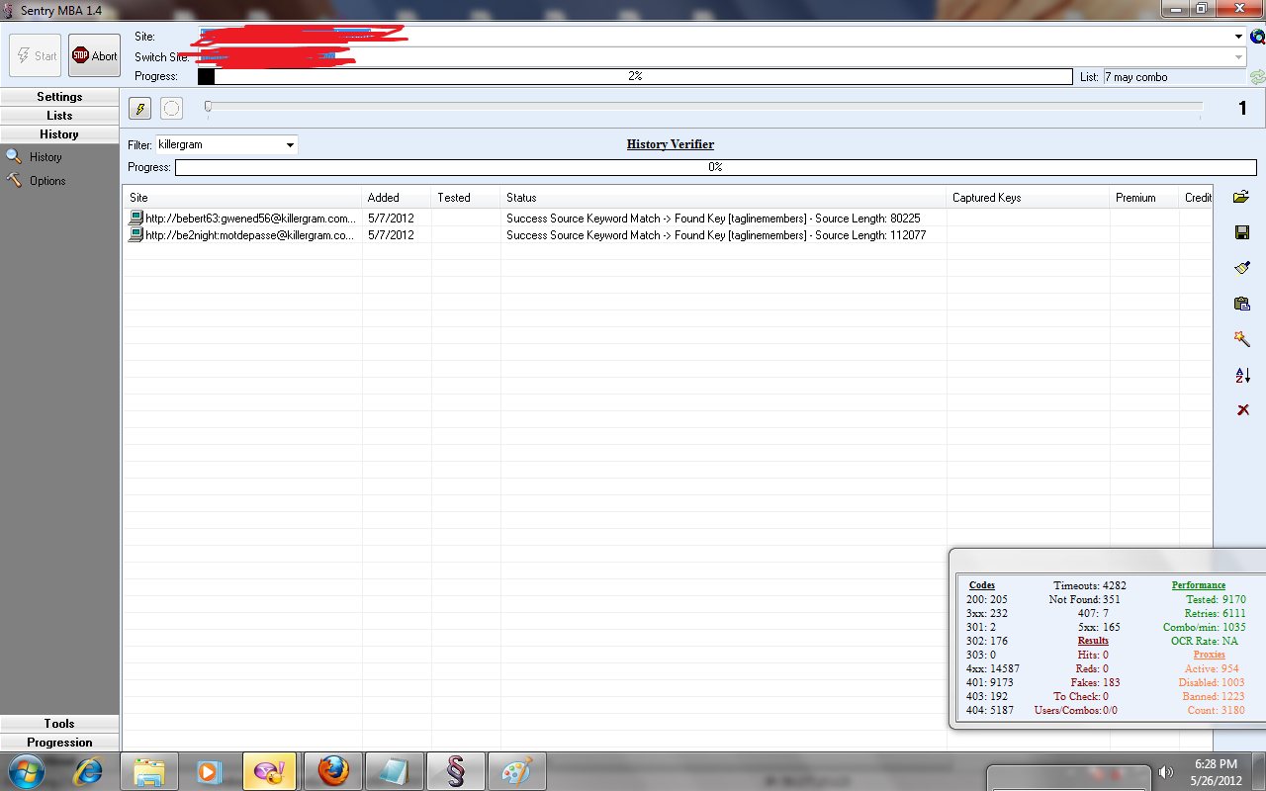
Task: Switch to Firefox in taskbar
Action: [x=333, y=771]
